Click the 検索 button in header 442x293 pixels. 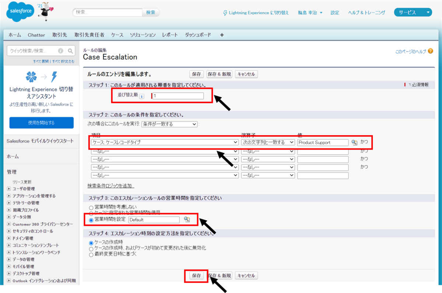click(151, 13)
